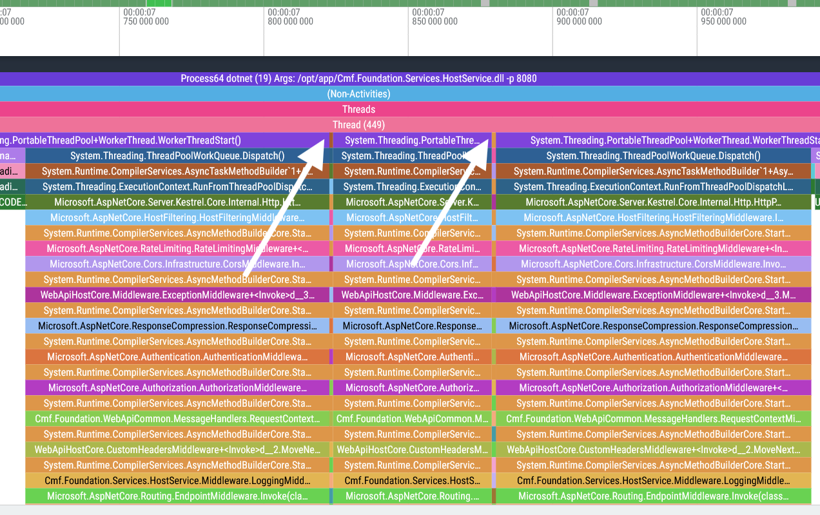Screen dimensions: 820x515
Task: Select the pink Threads bar
Action: click(358, 110)
